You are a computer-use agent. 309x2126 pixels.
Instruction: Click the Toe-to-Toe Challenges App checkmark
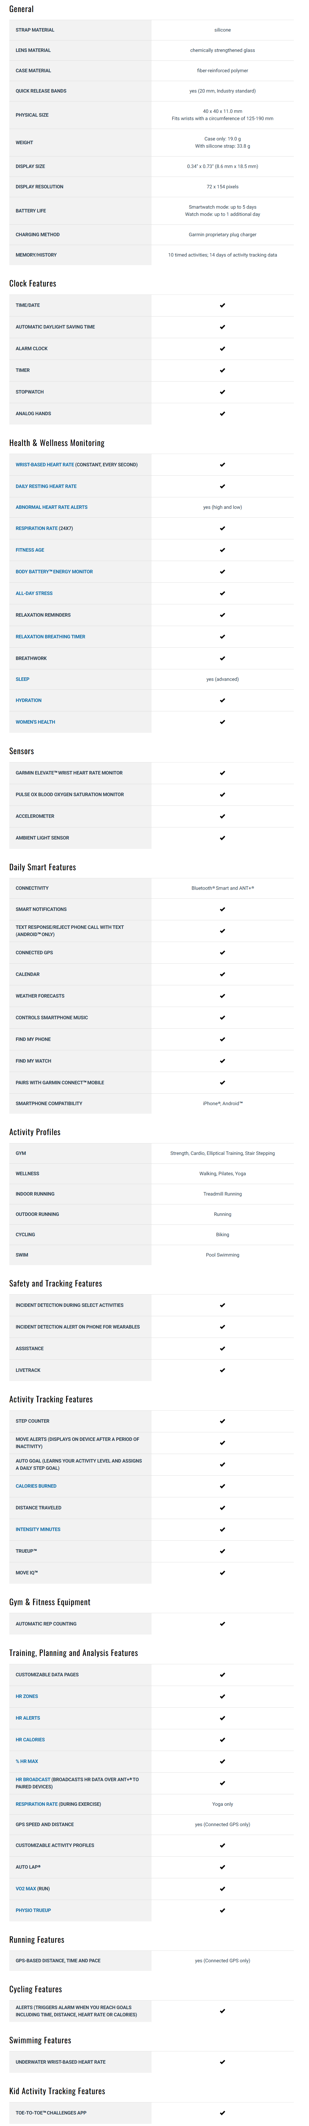point(223,2113)
